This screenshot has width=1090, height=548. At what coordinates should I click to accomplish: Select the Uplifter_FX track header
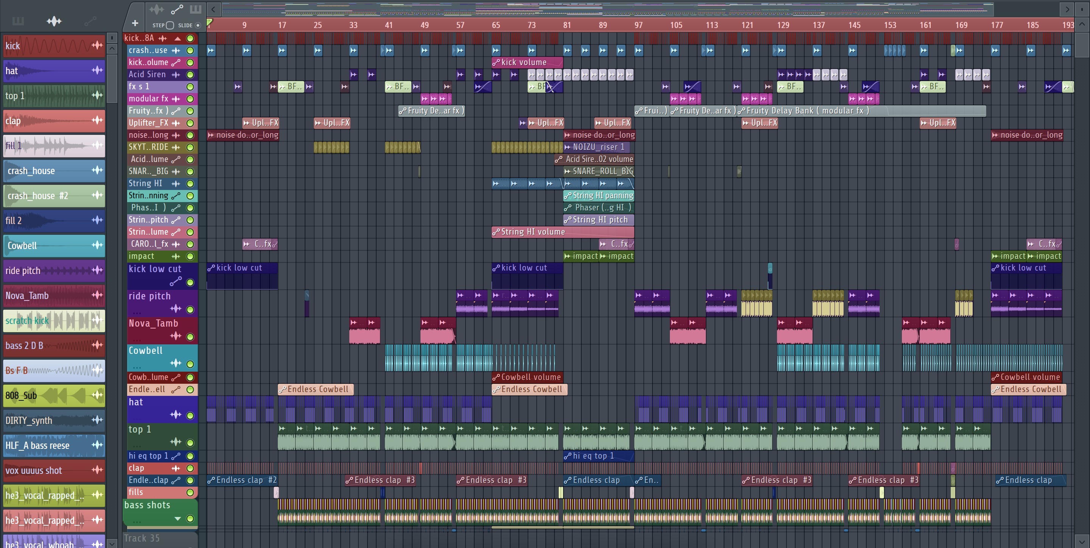point(162,123)
